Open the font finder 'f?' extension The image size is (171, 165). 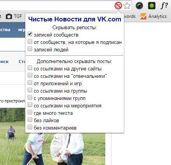tap(164, 6)
